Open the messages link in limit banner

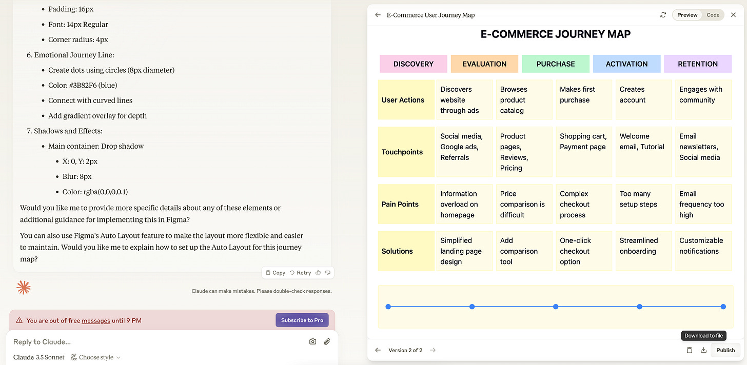tap(96, 320)
